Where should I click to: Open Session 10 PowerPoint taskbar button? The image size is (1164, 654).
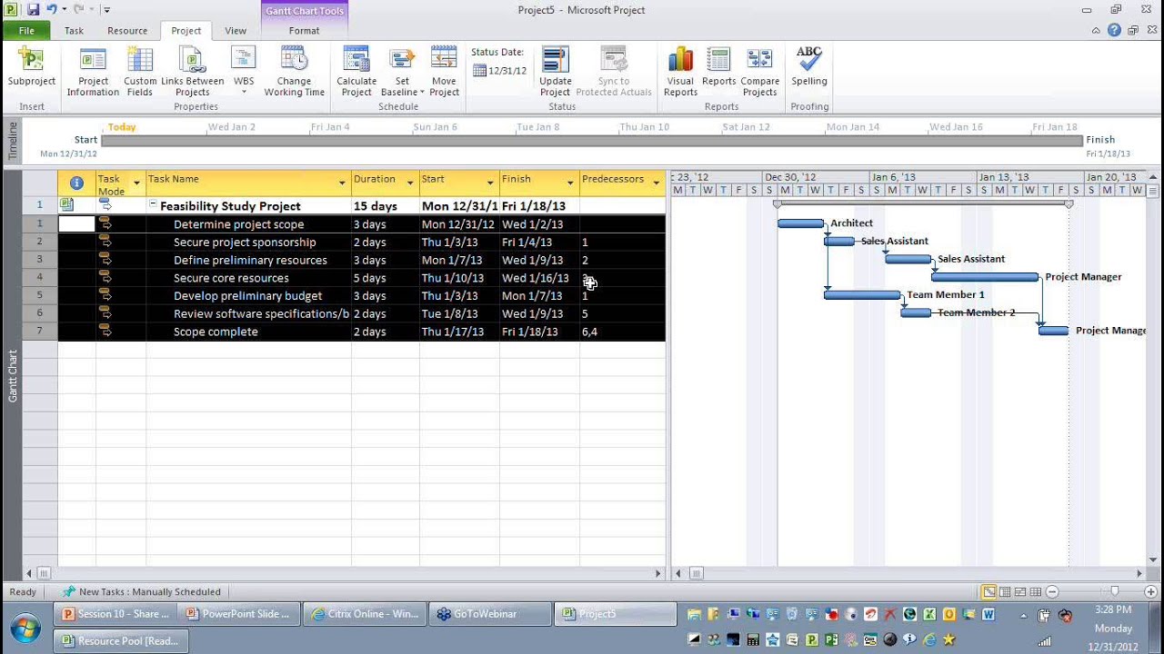pyautogui.click(x=115, y=614)
